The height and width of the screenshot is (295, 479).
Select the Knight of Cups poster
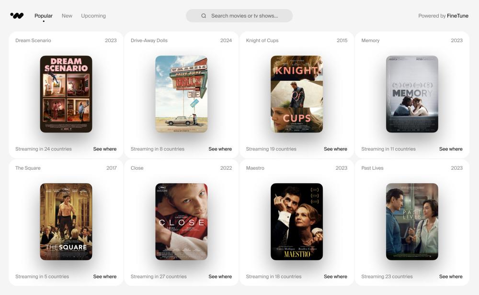(297, 94)
